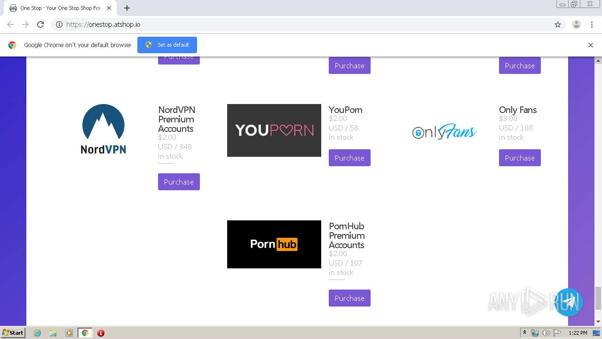Click the YouPorn product title
This screenshot has height=339, width=602.
tap(346, 110)
